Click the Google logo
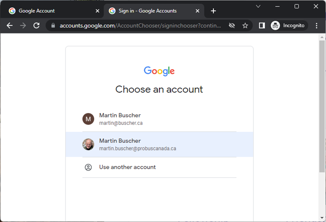This screenshot has width=326, height=222. click(159, 71)
